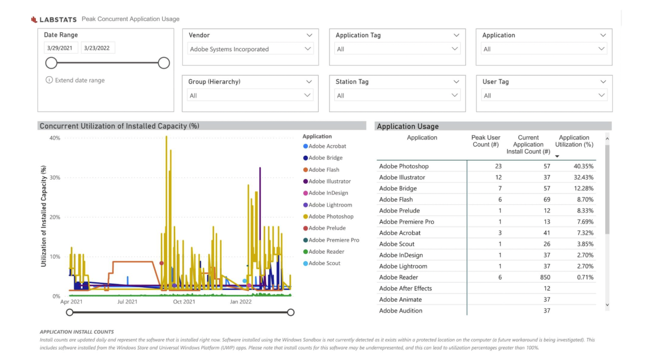Toggle Adobe Illustrator series in chart legend
Viewport: 649px width, 364px height.
pos(329,181)
